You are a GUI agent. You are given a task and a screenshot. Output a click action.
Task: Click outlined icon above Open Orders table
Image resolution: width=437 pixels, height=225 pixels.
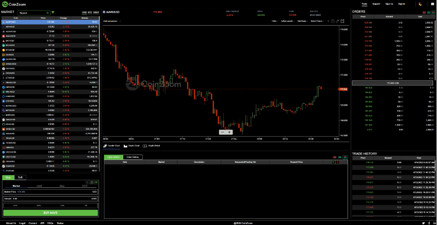[x=345, y=157]
